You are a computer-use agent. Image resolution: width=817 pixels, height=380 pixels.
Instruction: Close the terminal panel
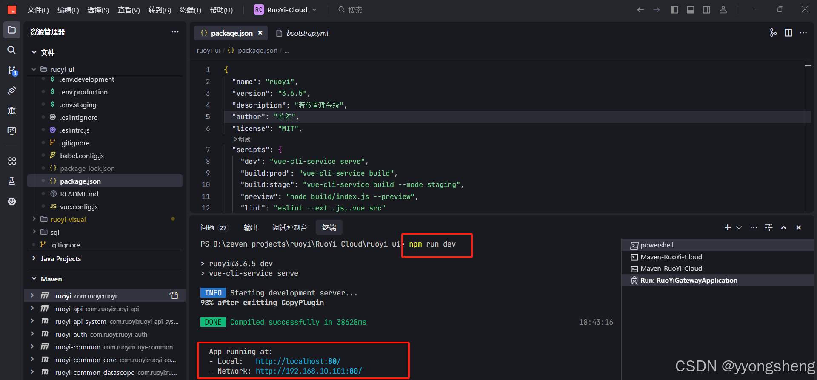(799, 227)
